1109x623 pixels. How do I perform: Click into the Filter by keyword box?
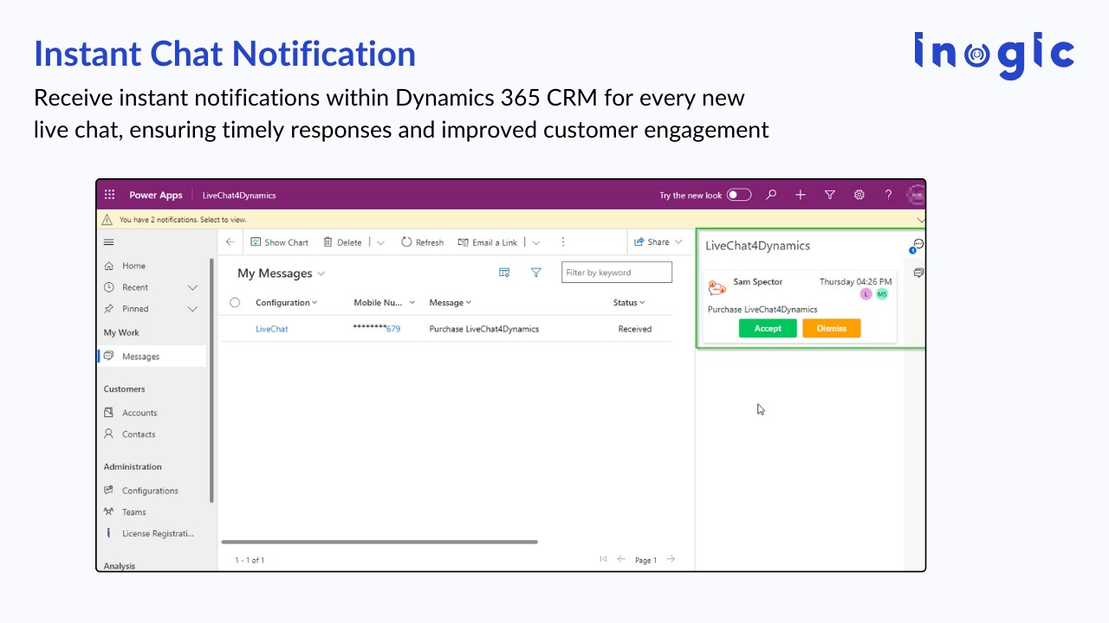(x=616, y=273)
